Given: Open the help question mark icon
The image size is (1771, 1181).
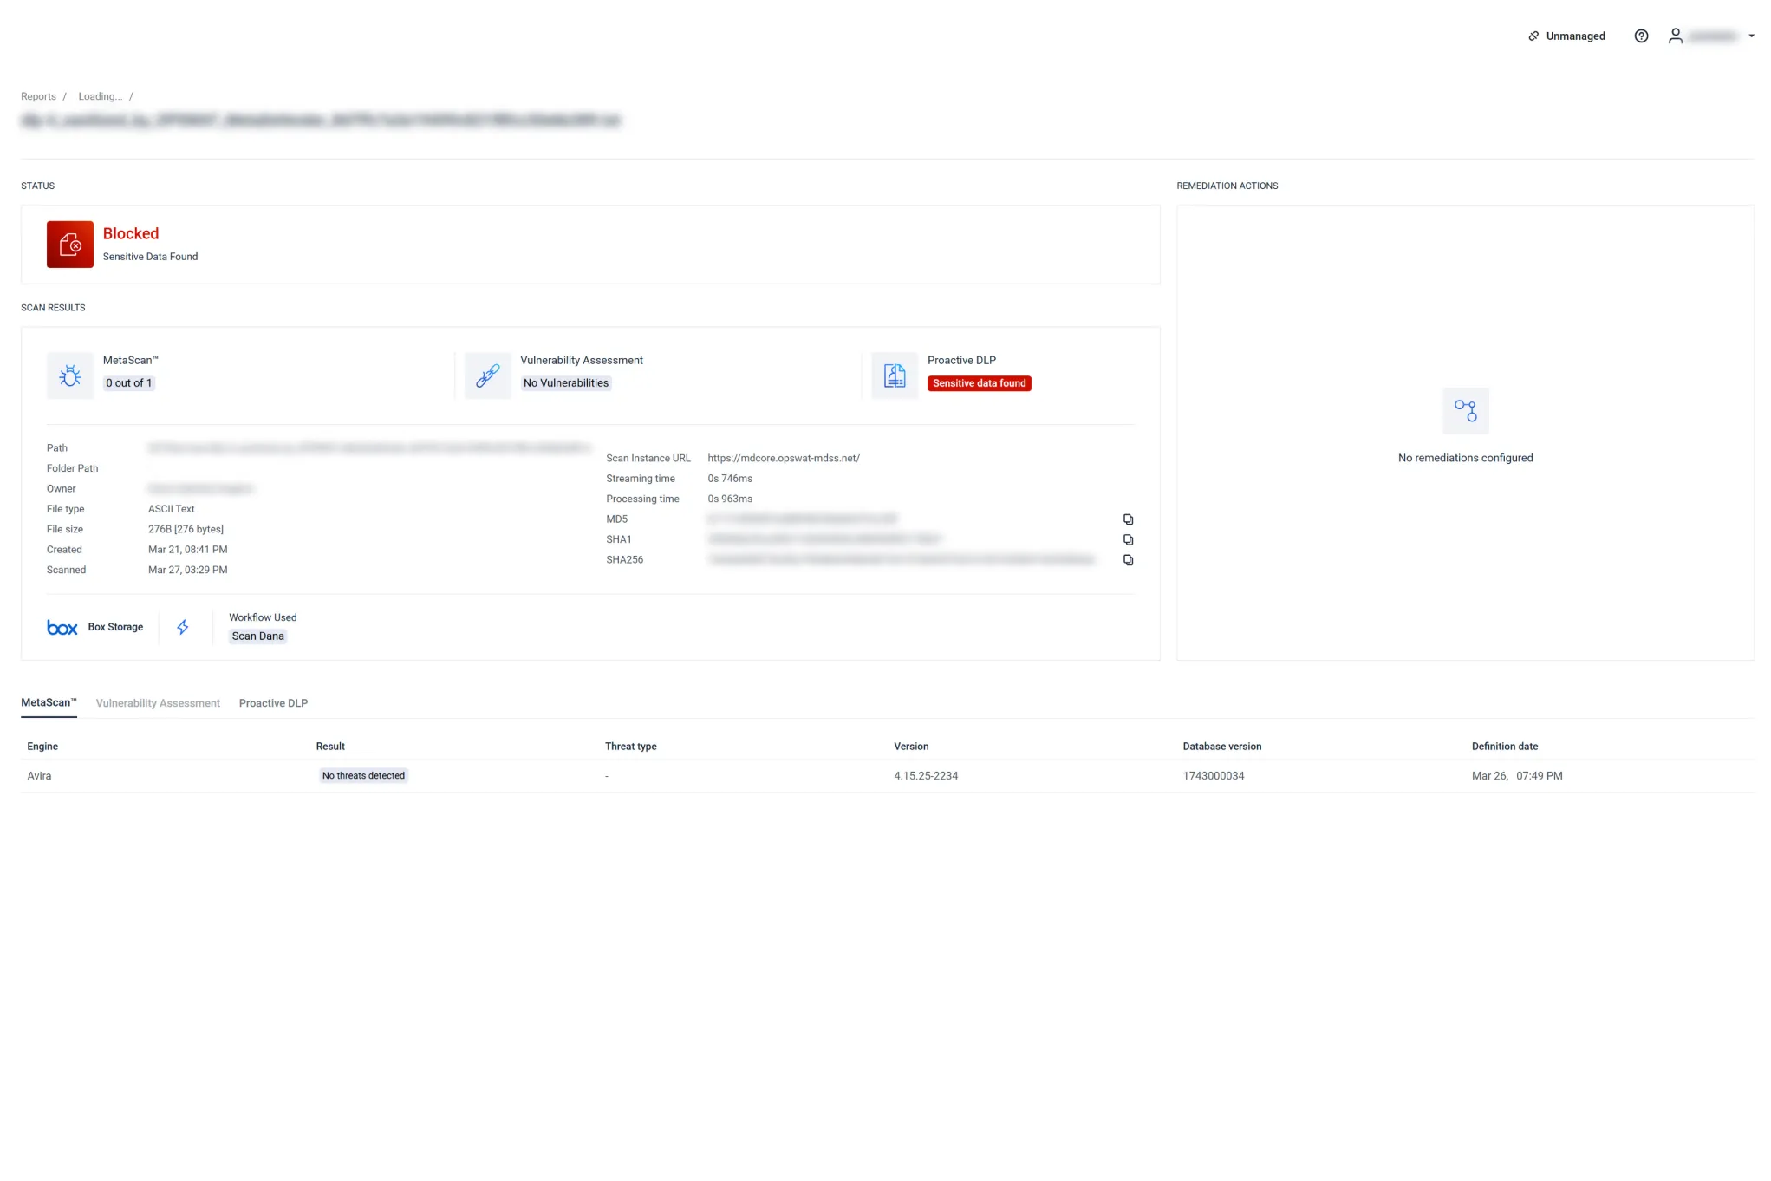Looking at the screenshot, I should tap(1641, 36).
